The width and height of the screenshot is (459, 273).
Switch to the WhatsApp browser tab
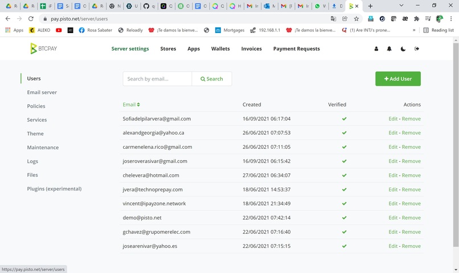[x=320, y=6]
